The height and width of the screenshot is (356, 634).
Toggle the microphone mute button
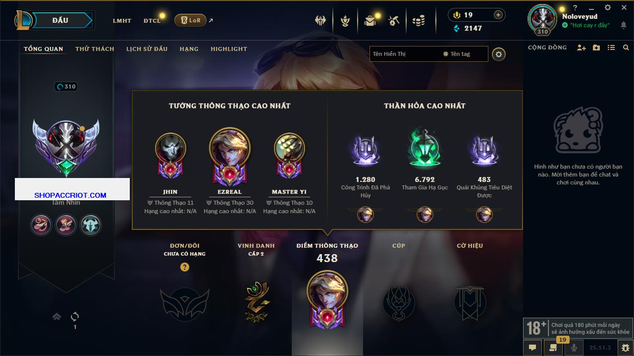[574, 348]
